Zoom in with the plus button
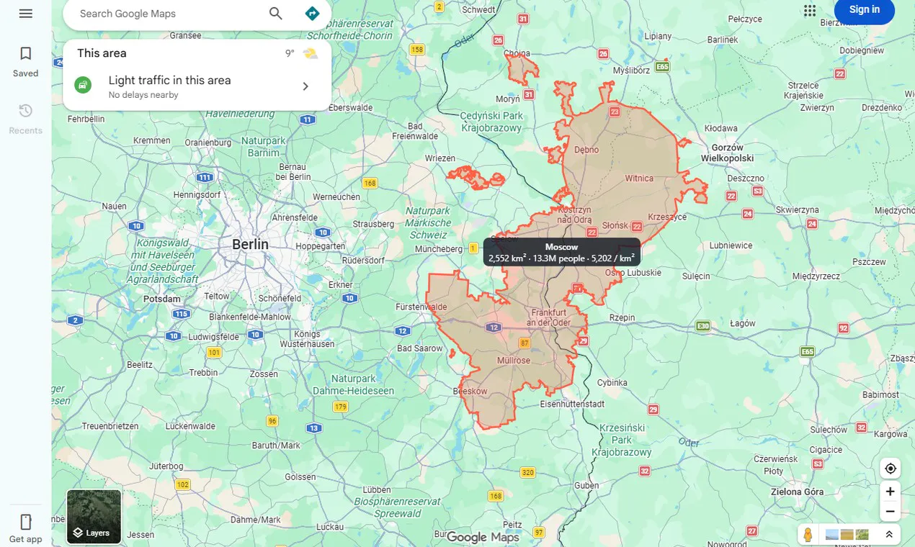The height and width of the screenshot is (547, 915). tap(891, 492)
